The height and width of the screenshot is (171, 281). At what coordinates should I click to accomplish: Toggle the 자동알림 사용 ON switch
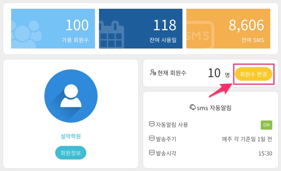click(x=266, y=125)
